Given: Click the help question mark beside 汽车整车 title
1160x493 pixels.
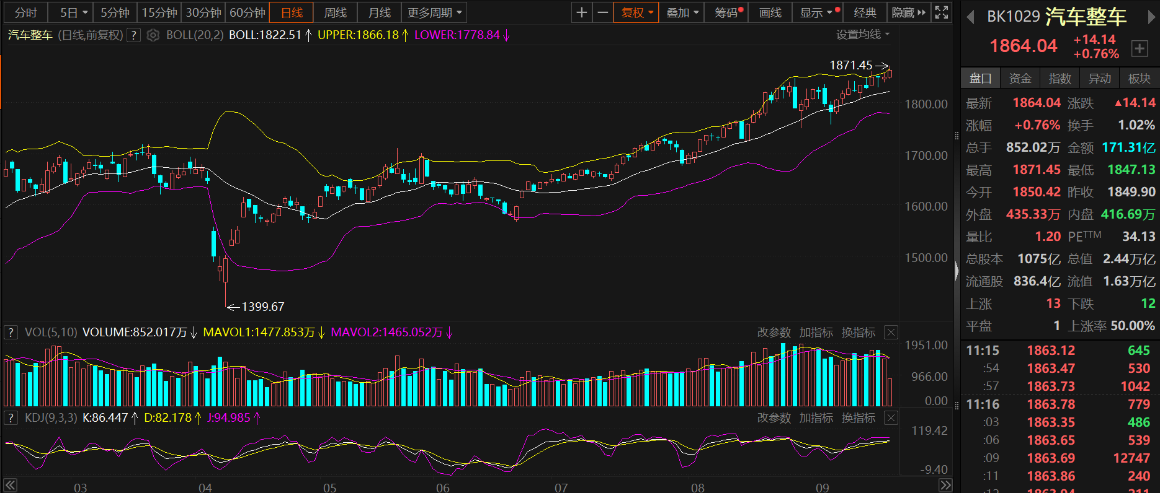Looking at the screenshot, I should (x=133, y=35).
